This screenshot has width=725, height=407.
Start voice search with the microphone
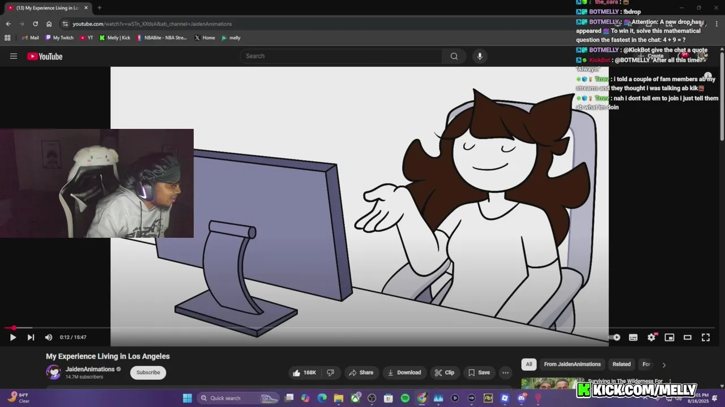point(480,56)
